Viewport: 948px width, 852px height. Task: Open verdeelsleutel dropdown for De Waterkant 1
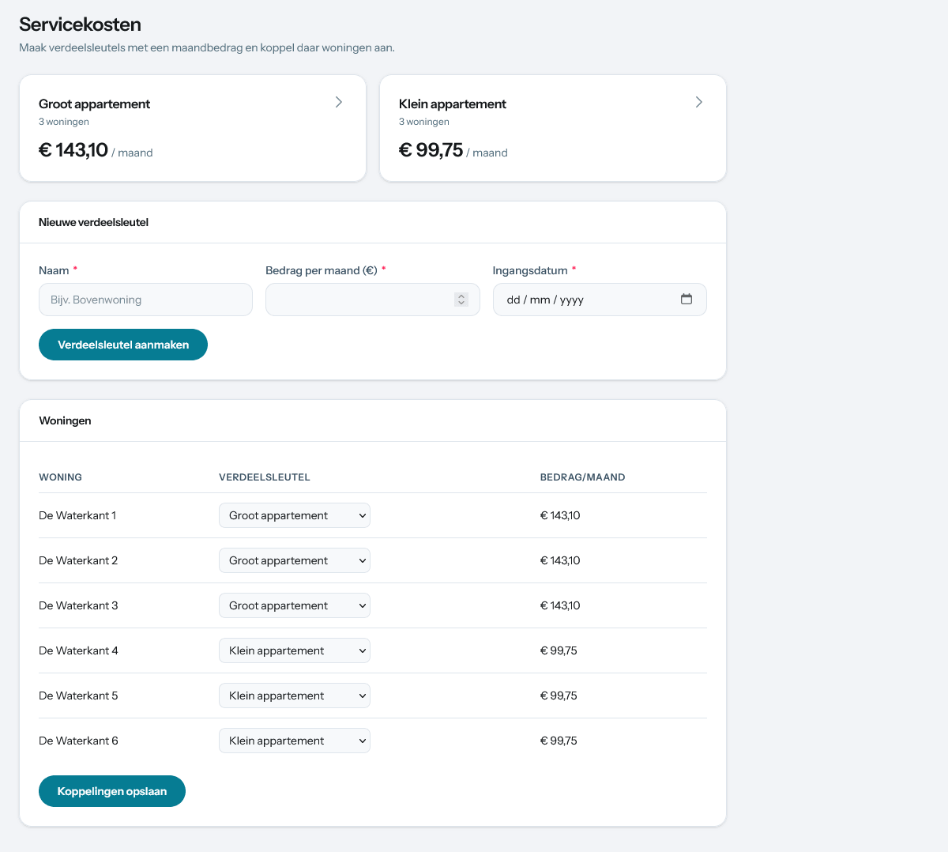[295, 515]
